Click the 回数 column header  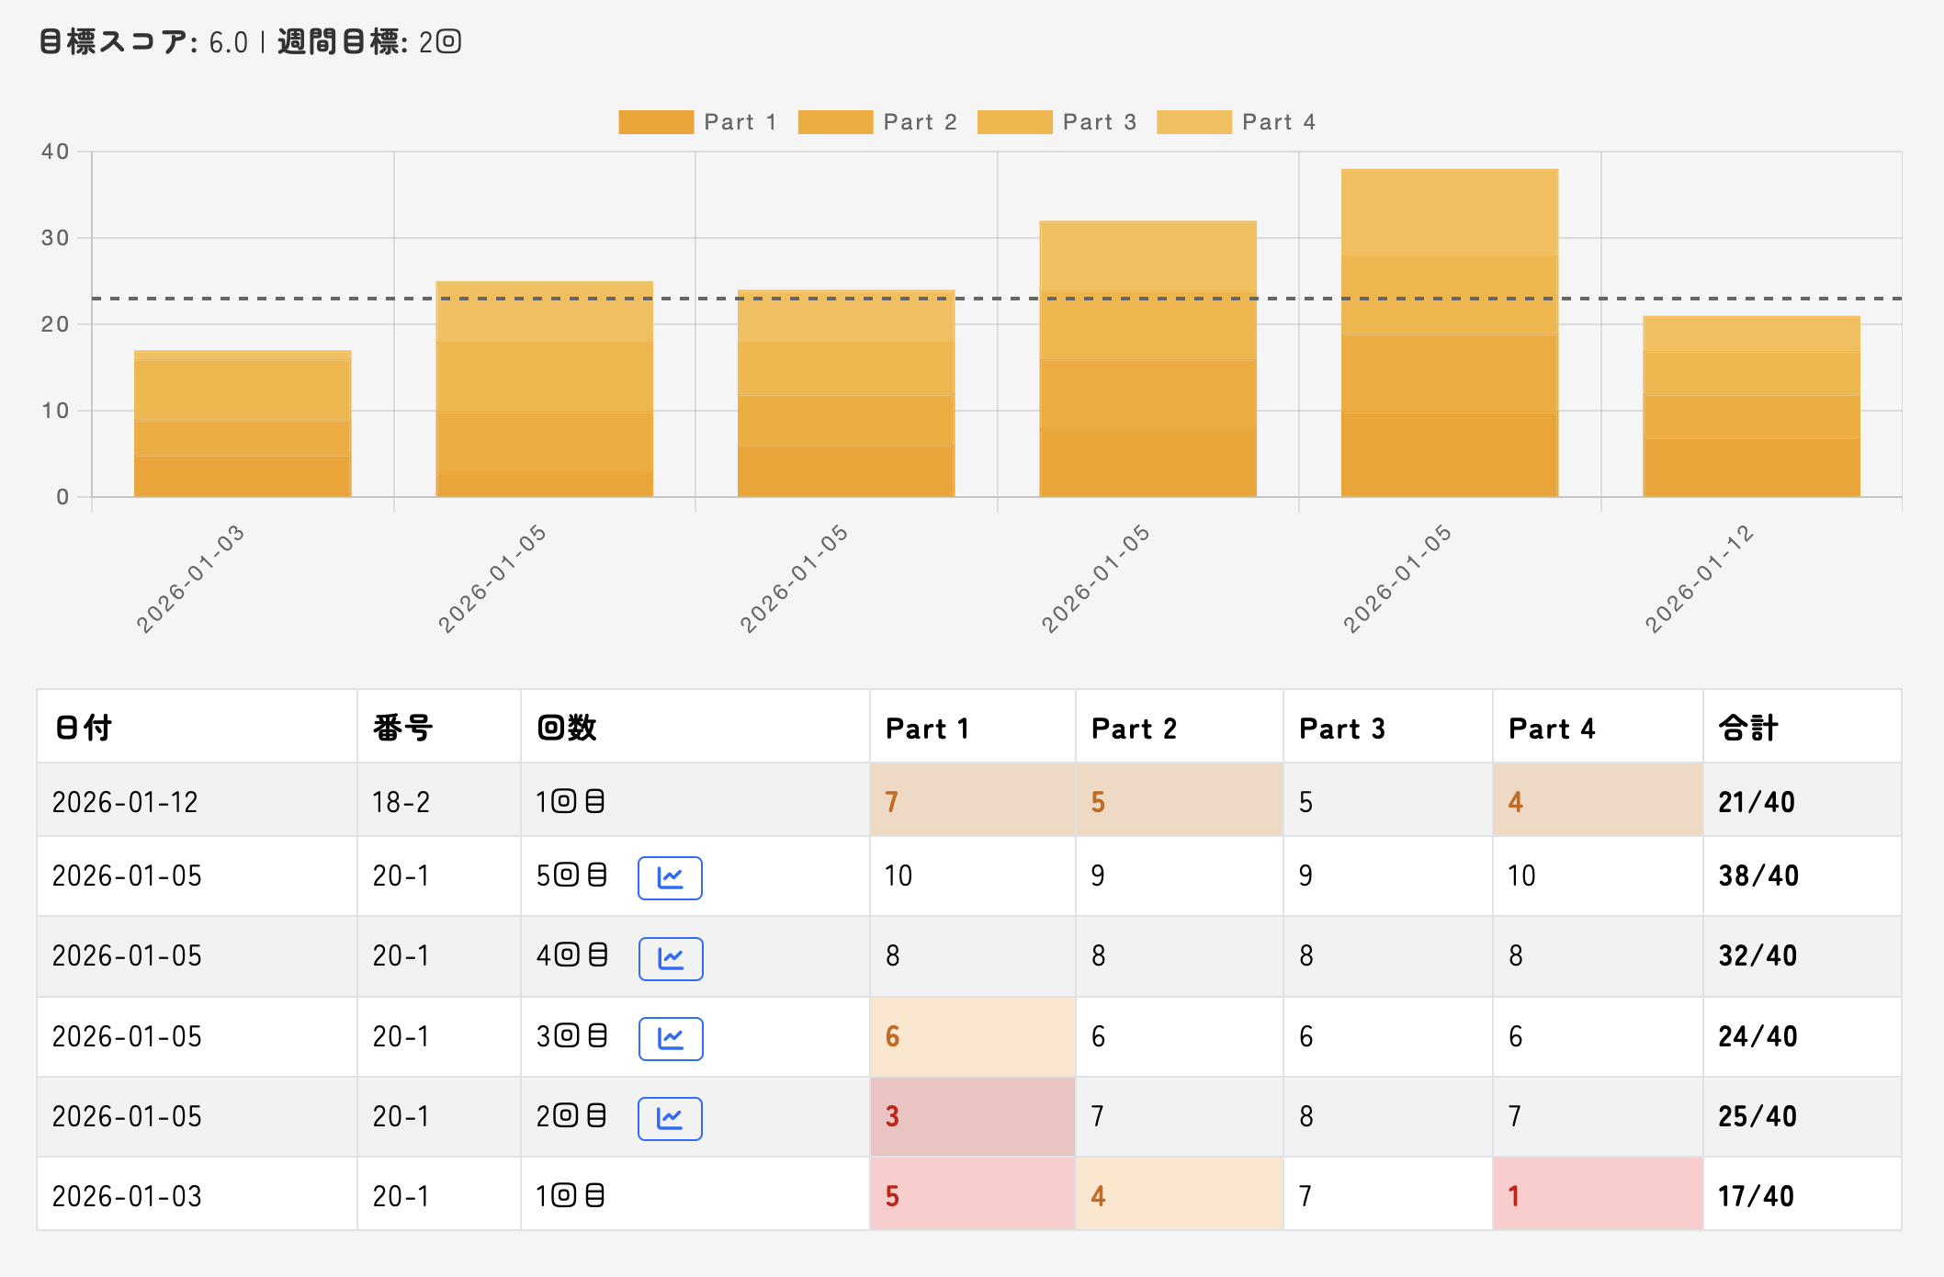pyautogui.click(x=567, y=728)
